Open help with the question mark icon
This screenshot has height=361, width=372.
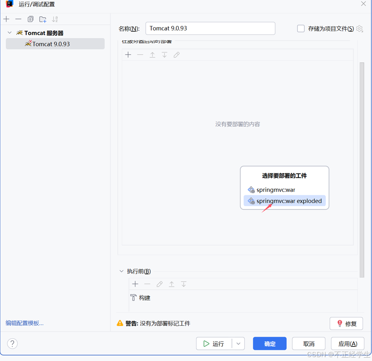(12, 344)
